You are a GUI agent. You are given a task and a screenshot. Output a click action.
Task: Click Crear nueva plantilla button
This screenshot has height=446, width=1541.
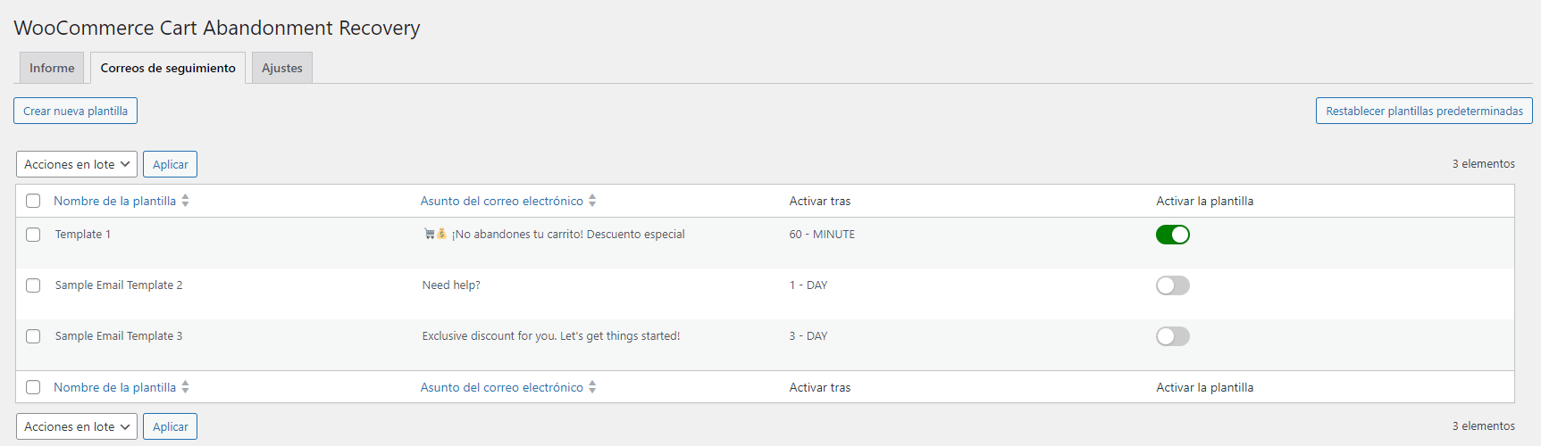pyautogui.click(x=75, y=111)
